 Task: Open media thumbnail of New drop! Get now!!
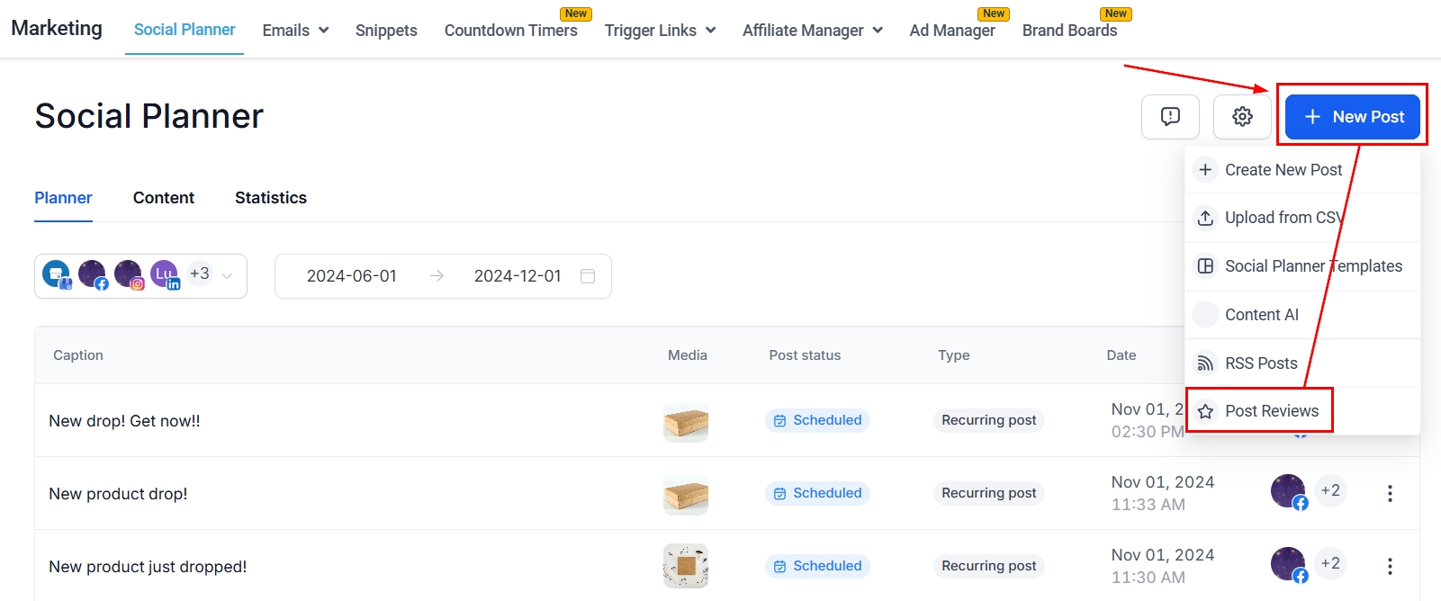(x=686, y=421)
